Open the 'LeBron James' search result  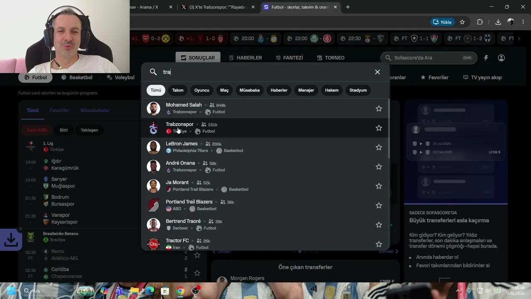[x=265, y=147]
